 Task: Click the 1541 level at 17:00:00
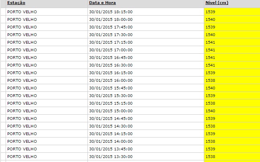210,50
